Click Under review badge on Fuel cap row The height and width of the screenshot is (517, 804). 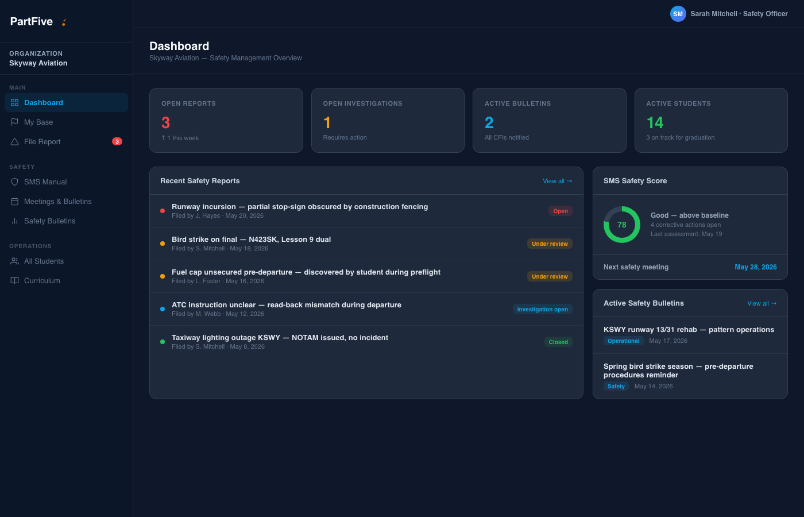pos(550,276)
